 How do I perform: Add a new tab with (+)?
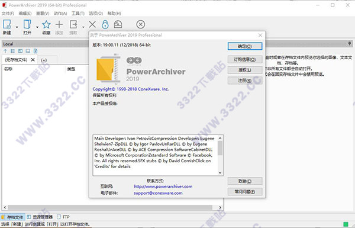click(x=44, y=60)
